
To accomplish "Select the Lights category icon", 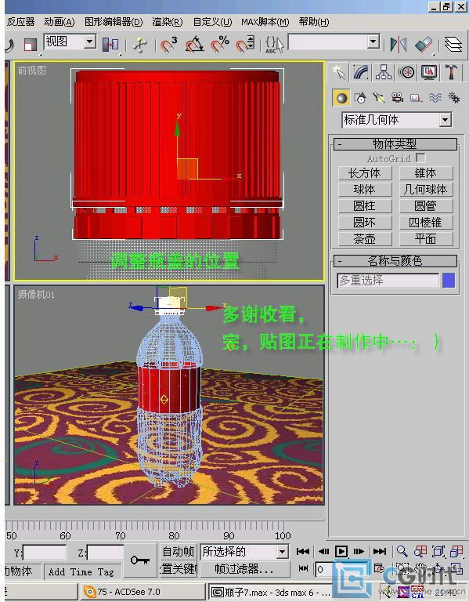I will [x=378, y=98].
